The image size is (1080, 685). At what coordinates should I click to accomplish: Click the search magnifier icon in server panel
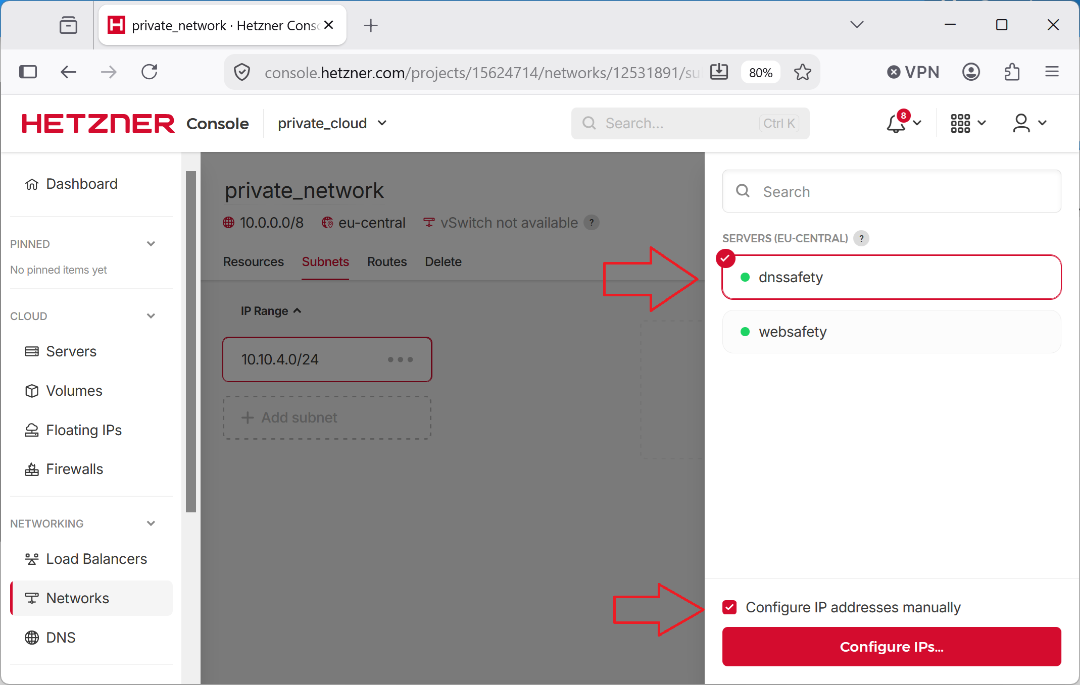pyautogui.click(x=743, y=191)
